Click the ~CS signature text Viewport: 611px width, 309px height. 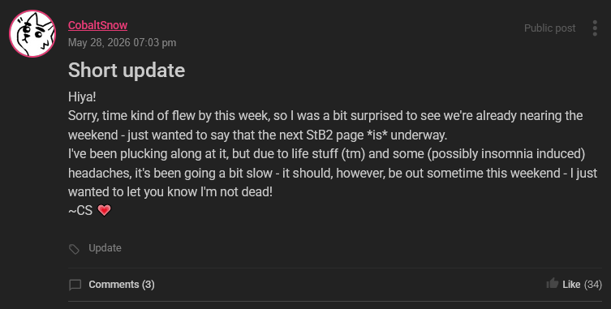point(80,210)
